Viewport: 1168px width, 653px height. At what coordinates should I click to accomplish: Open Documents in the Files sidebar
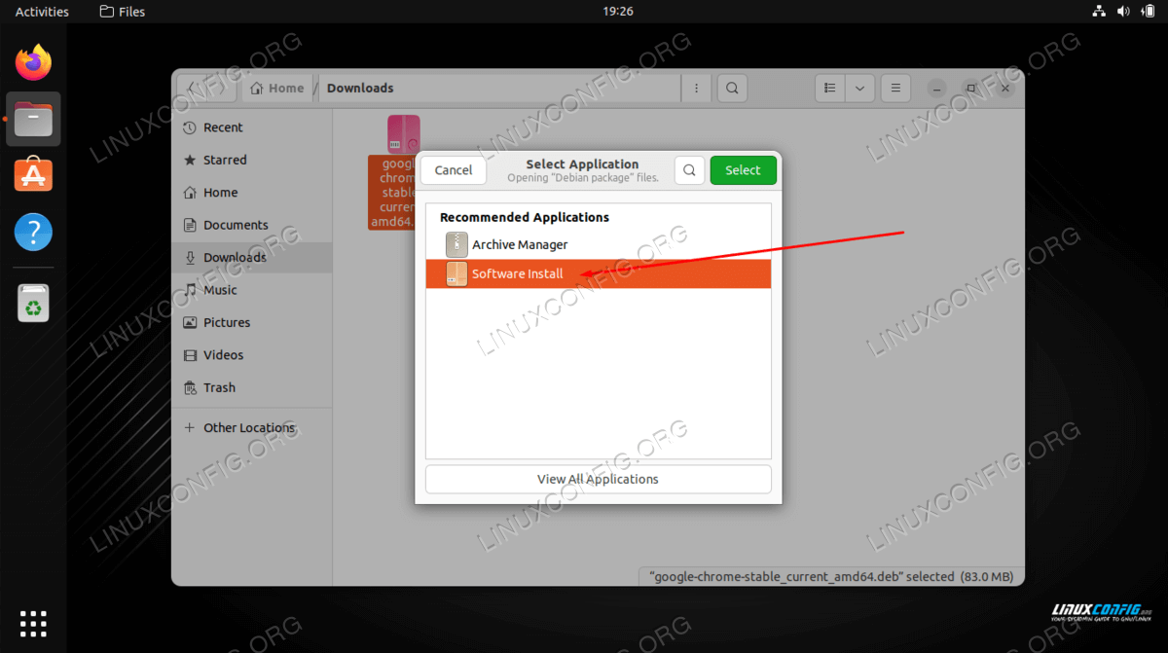(x=252, y=225)
